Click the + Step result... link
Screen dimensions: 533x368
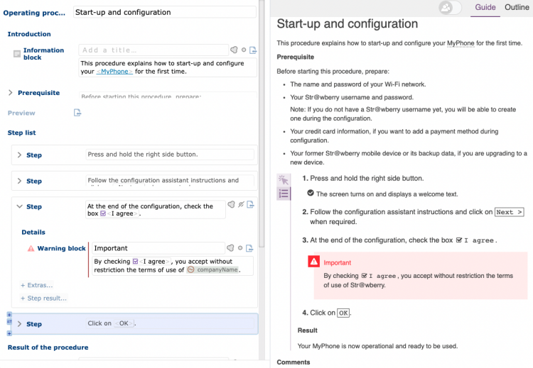[x=43, y=298]
